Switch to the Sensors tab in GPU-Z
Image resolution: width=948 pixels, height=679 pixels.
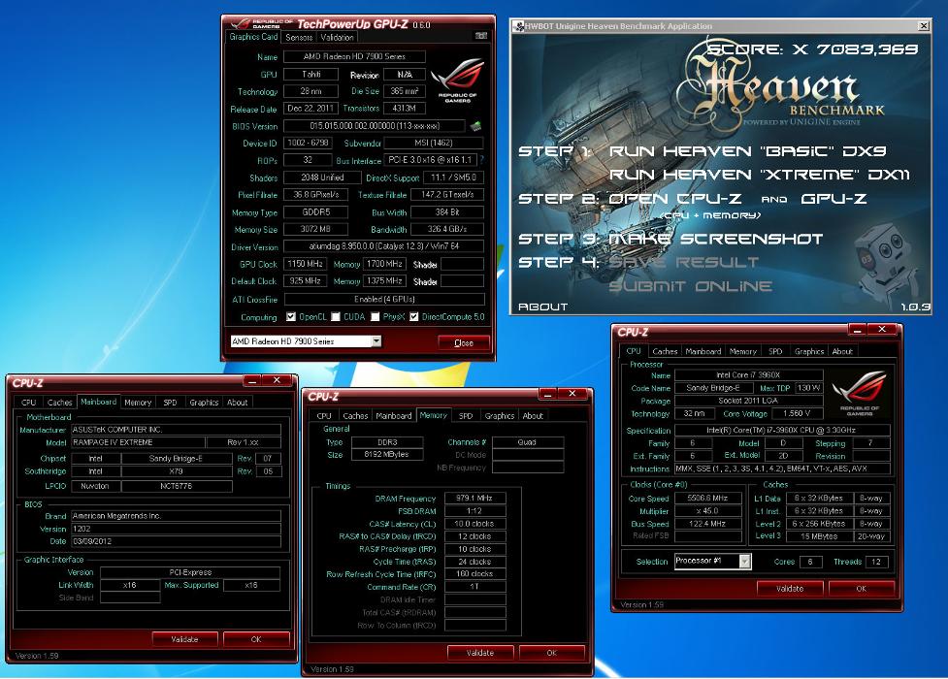299,38
